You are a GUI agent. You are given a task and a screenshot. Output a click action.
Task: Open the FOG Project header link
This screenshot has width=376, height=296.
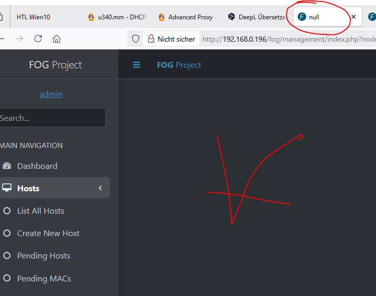coord(179,65)
